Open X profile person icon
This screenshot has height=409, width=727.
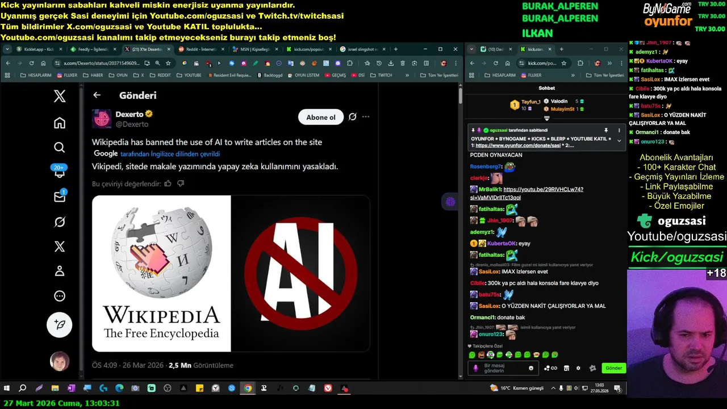point(60,271)
